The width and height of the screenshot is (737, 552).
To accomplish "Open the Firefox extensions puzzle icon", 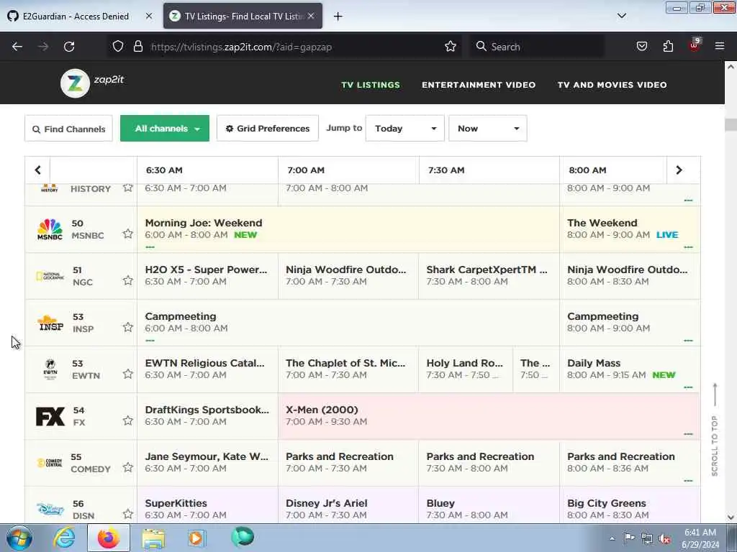I will pos(668,47).
